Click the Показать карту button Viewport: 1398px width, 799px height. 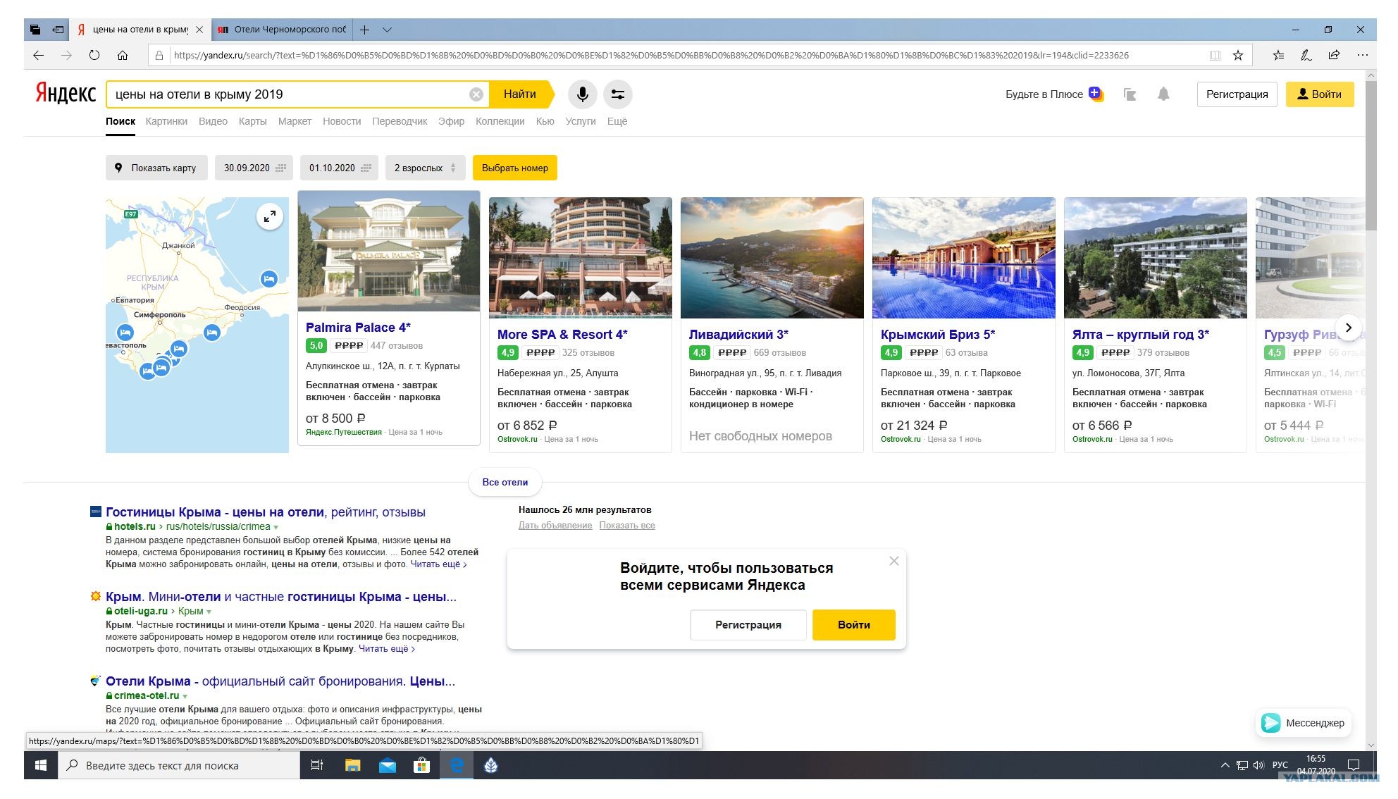pos(157,168)
